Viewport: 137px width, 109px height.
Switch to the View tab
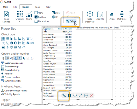click(x=48, y=7)
